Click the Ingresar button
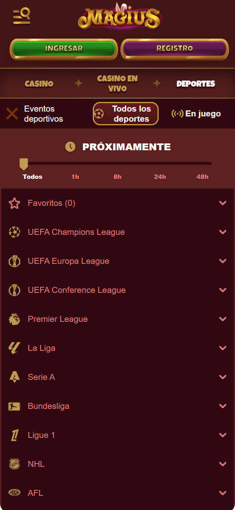235x510 pixels. click(64, 49)
